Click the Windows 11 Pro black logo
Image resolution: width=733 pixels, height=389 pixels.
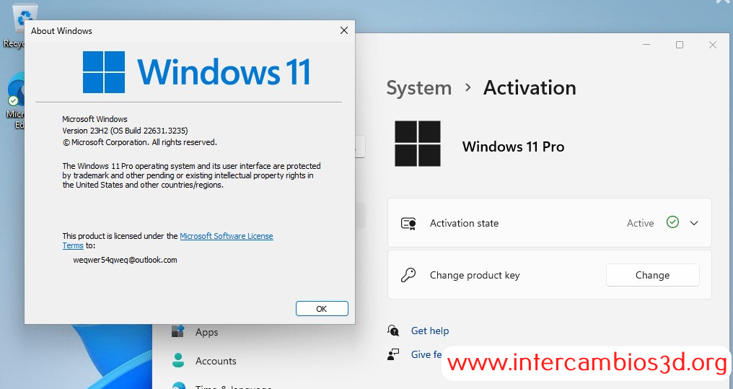click(418, 144)
